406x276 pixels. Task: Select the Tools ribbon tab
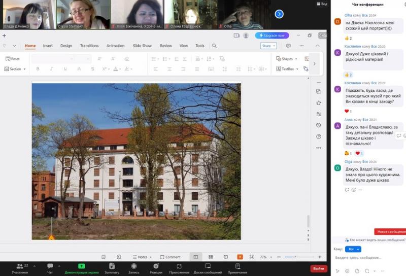[199, 46]
